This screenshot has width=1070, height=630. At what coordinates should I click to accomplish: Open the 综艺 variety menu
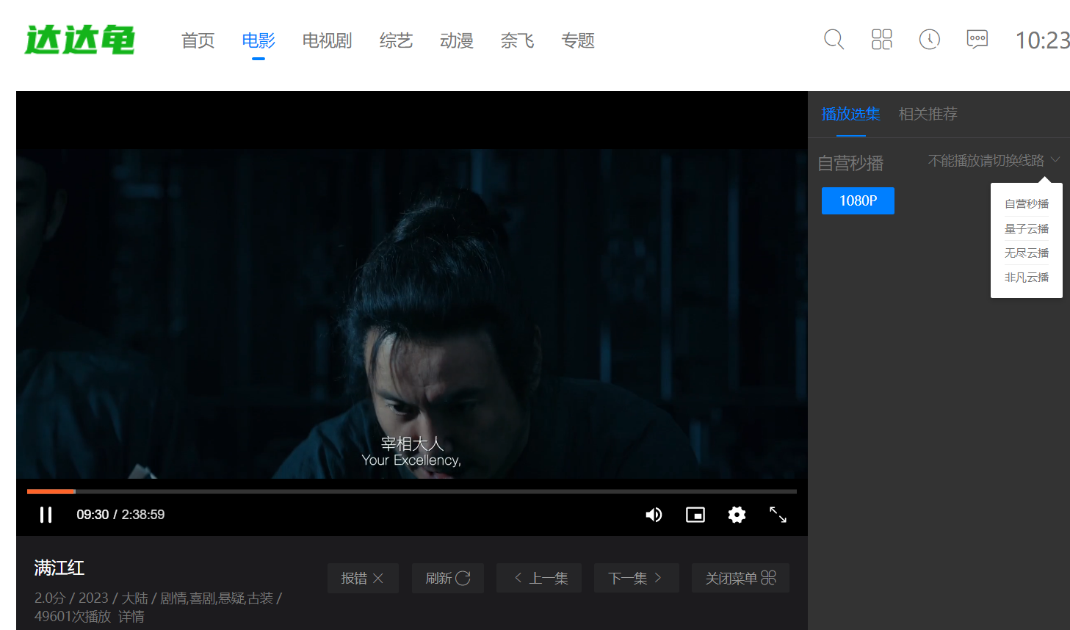tap(397, 40)
